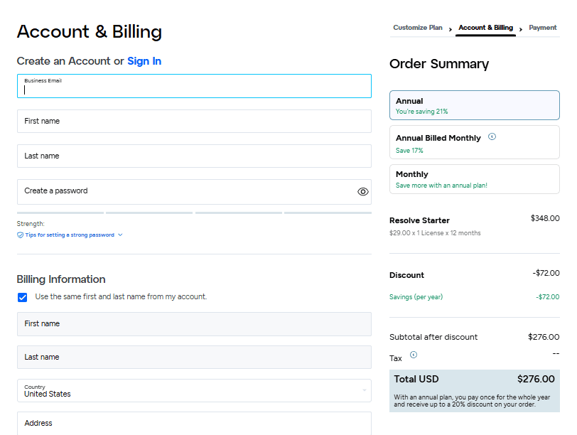Select the Monthly billing option
This screenshot has width=577, height=435.
[474, 179]
